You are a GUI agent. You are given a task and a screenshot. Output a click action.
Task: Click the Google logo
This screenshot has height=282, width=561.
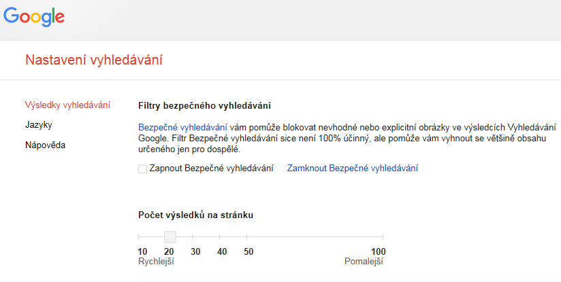(x=34, y=15)
